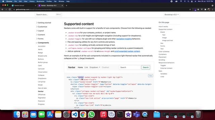Click the Search docs field
This screenshot has height=120, width=215.
(x=48, y=15)
